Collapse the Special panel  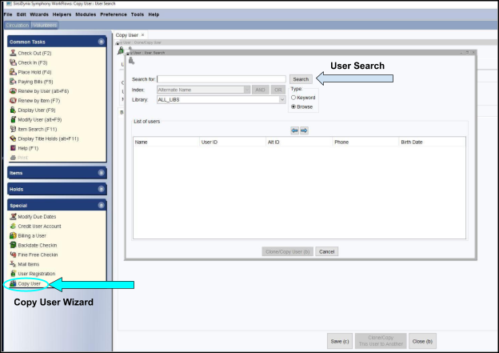coord(102,205)
